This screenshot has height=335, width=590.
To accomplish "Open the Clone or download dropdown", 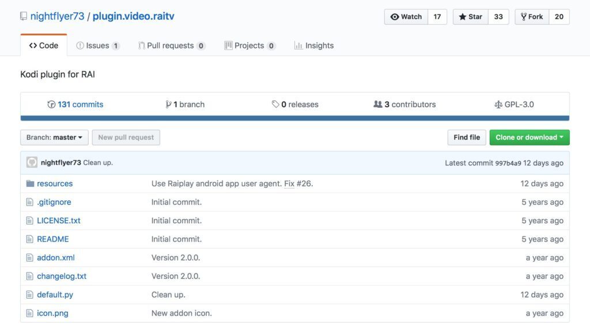I will 529,137.
